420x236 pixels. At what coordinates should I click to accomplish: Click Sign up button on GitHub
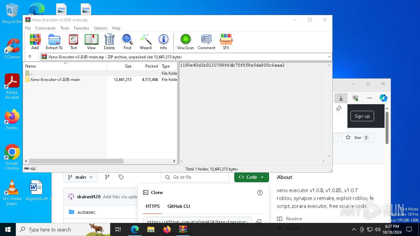point(362,116)
